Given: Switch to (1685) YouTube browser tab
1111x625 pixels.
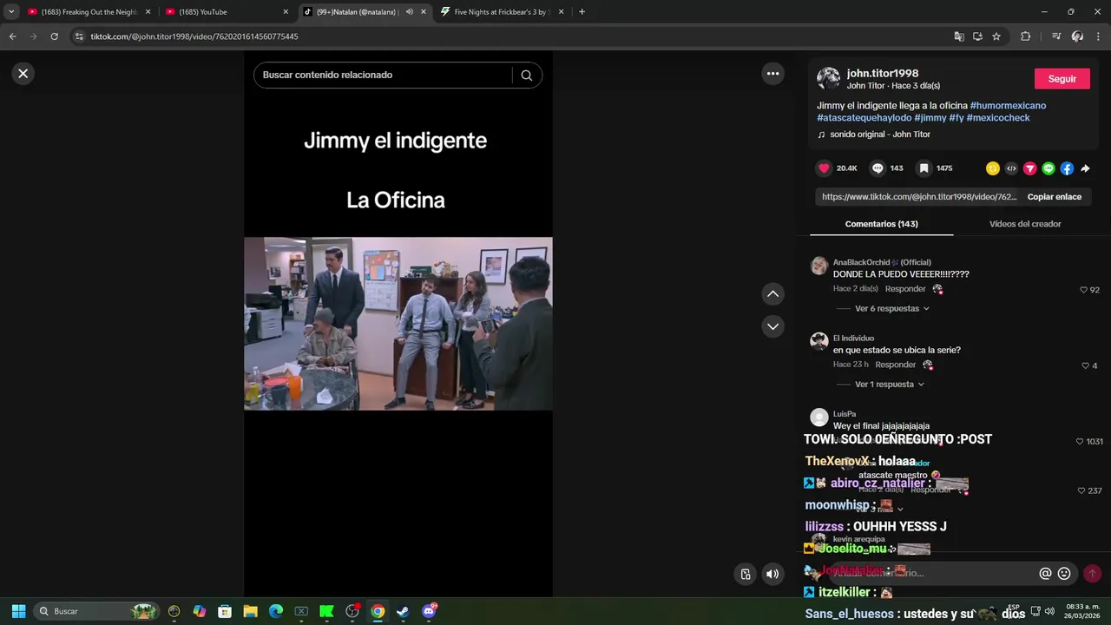Looking at the screenshot, I should (x=227, y=12).
